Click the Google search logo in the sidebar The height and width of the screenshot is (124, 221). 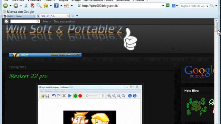(199, 72)
